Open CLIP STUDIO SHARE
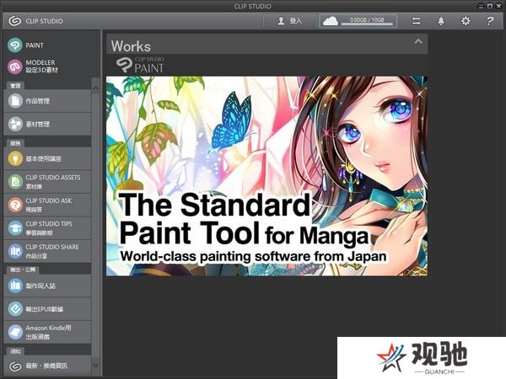Screen dimensions: 506x379 (x=47, y=251)
